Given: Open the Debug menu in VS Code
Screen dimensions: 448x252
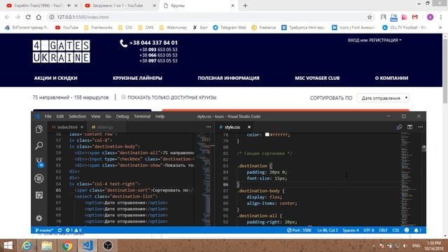Looking at the screenshot, I should click(122, 116).
